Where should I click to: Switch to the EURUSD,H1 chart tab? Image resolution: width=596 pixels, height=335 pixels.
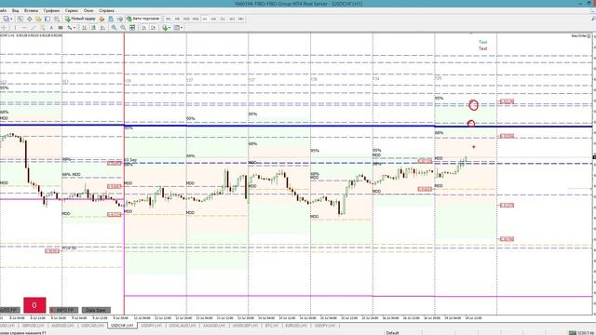(x=296, y=326)
